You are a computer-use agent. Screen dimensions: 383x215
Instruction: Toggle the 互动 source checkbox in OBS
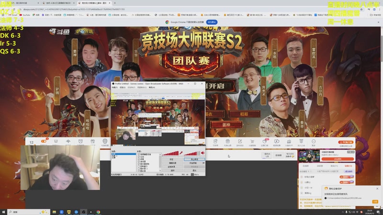click(x=139, y=157)
